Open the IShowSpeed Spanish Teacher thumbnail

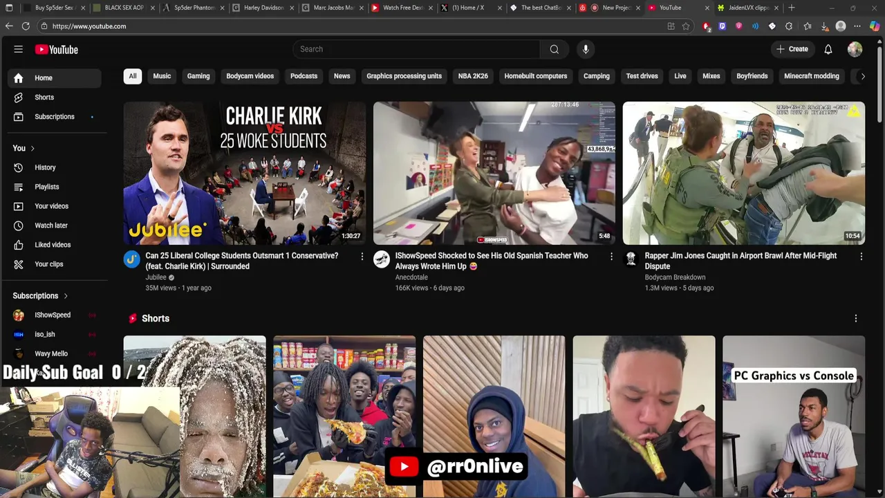pyautogui.click(x=494, y=174)
